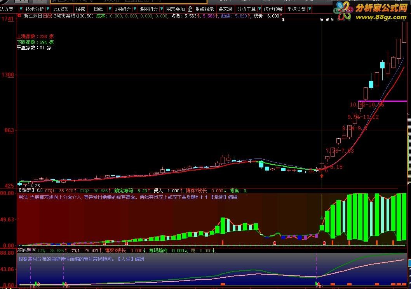The width and height of the screenshot is (411, 289).
Task: Open the 指标 menu item
Action: (80, 9)
